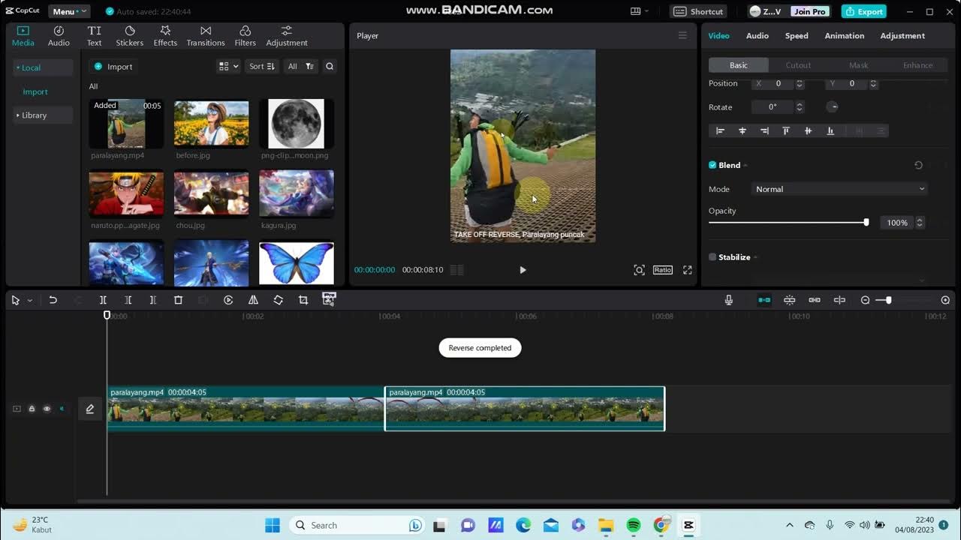Toggle linkage icon in timeline toolbar
This screenshot has height=540, width=961.
point(815,300)
